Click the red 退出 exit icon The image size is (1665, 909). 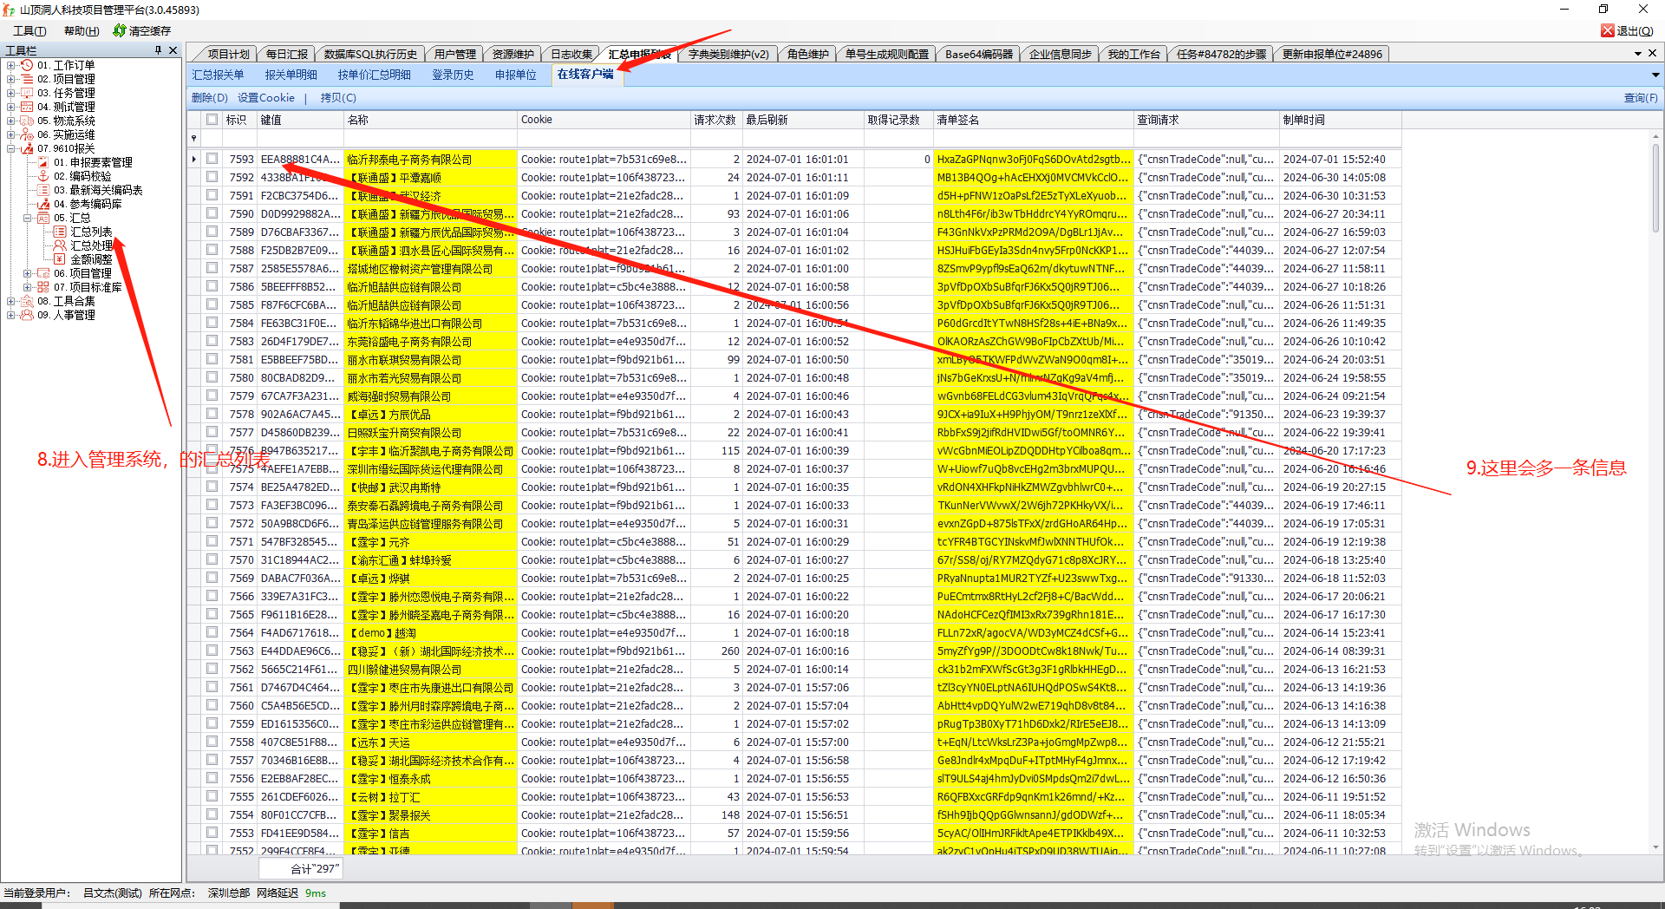[x=1607, y=30]
